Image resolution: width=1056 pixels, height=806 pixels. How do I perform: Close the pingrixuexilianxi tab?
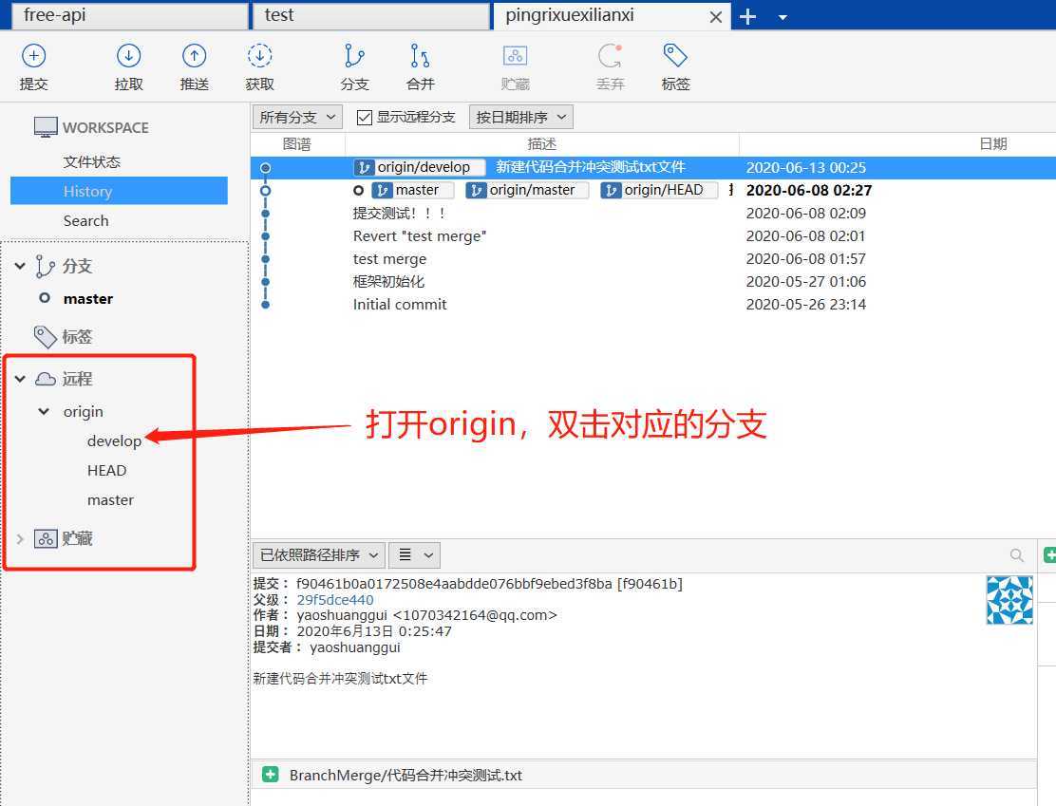(x=716, y=17)
